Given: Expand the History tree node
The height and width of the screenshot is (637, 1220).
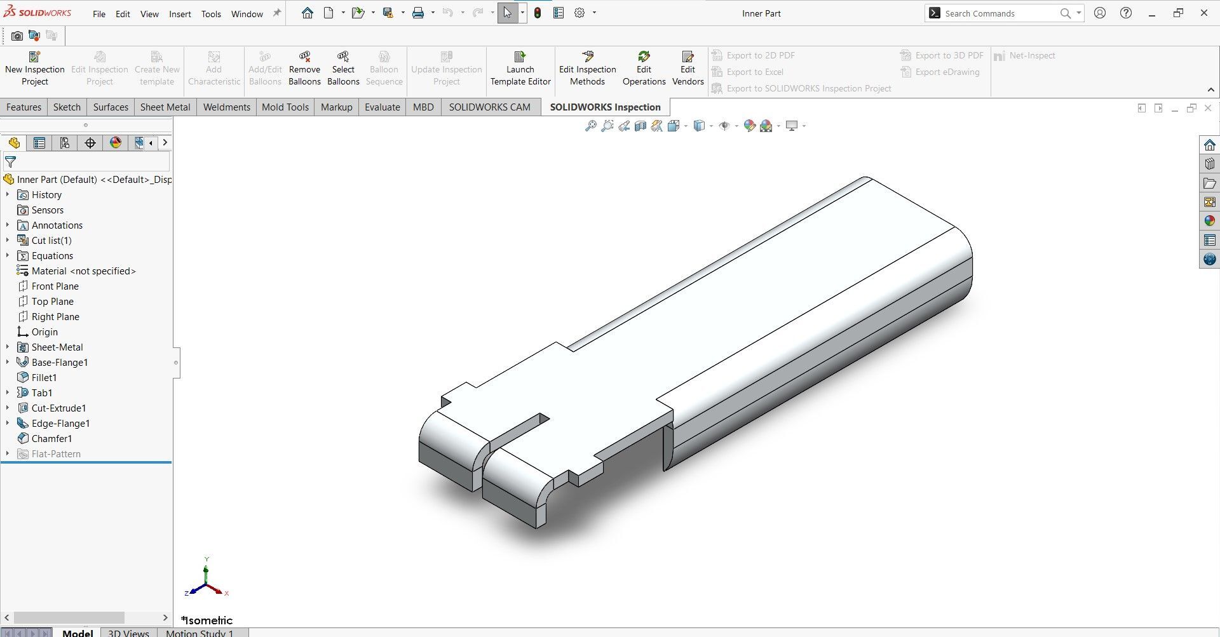Looking at the screenshot, I should point(8,195).
